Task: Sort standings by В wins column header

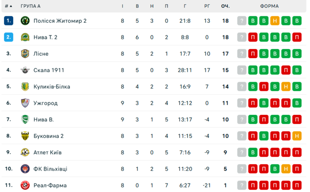Action: point(137,6)
